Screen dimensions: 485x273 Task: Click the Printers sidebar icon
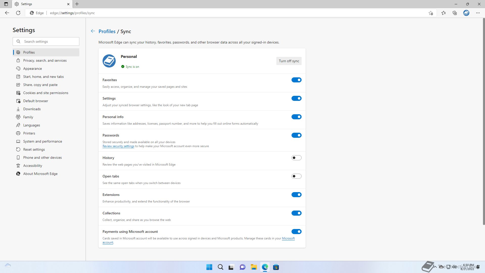pos(18,133)
